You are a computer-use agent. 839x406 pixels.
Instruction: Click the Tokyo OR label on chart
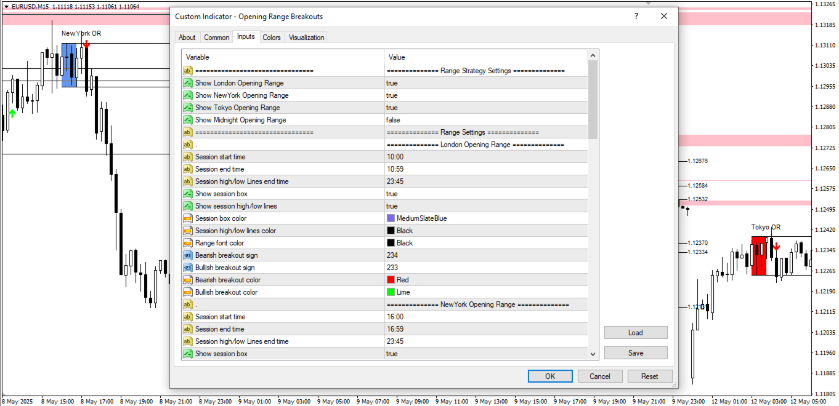(x=766, y=227)
